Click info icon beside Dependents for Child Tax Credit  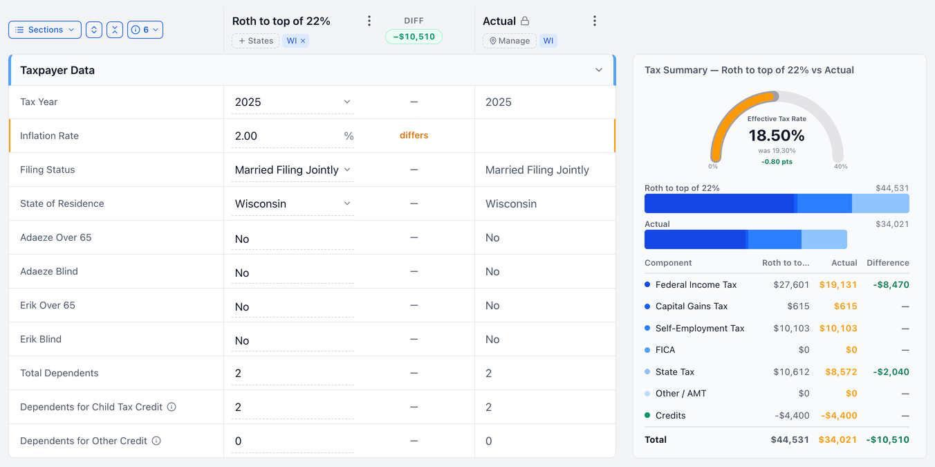click(x=172, y=407)
